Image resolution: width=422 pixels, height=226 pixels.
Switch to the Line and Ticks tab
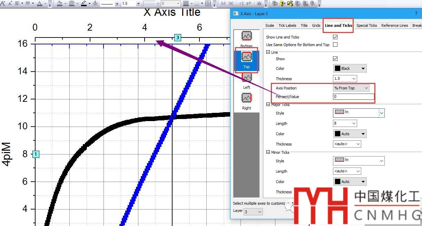click(338, 25)
